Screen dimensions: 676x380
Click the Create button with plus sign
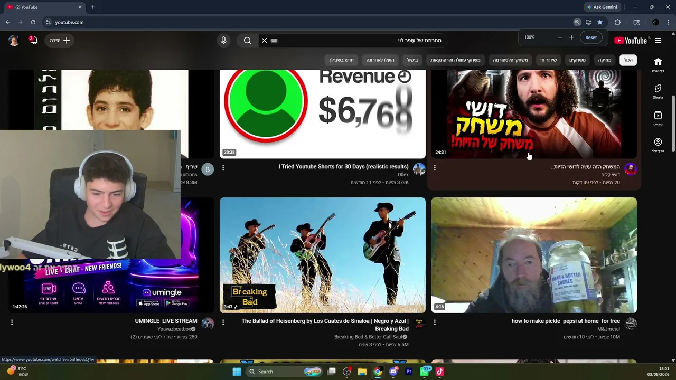60,41
